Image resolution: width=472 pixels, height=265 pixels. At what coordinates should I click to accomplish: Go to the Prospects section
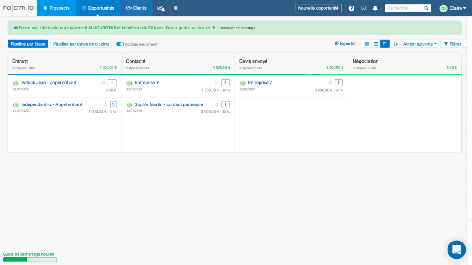(56, 8)
